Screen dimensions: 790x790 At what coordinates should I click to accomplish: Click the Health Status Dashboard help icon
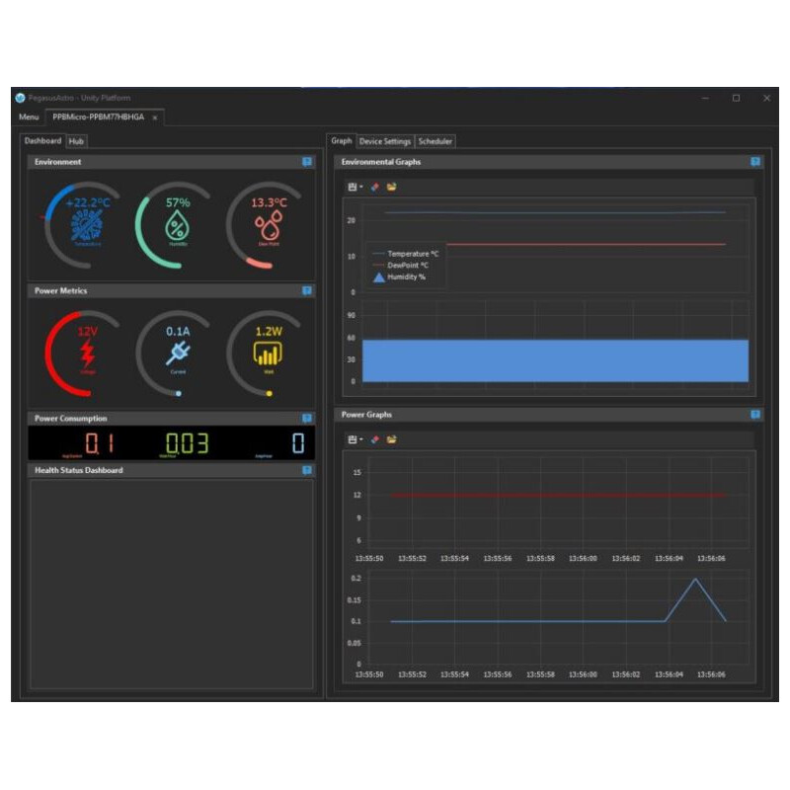click(x=307, y=471)
